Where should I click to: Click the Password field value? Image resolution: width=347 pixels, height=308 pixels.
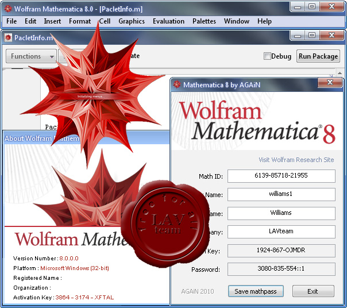[x=282, y=269]
